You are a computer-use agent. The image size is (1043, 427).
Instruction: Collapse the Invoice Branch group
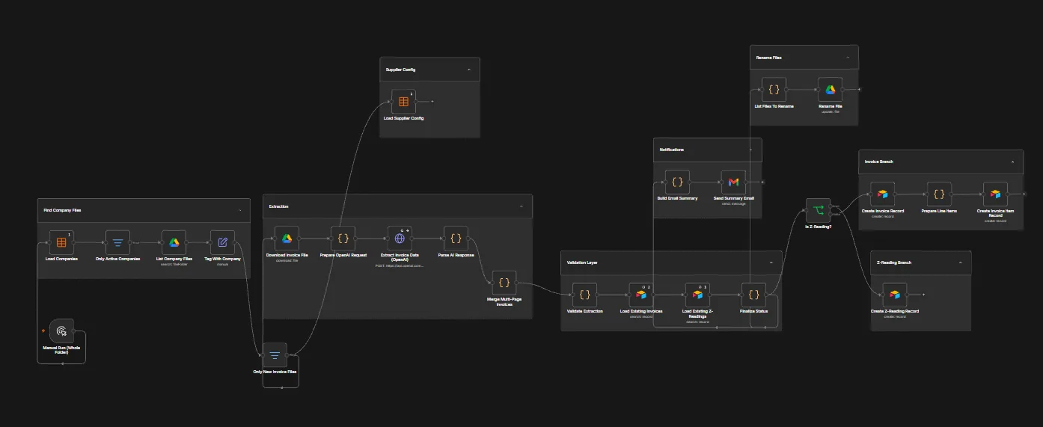pyautogui.click(x=1012, y=162)
